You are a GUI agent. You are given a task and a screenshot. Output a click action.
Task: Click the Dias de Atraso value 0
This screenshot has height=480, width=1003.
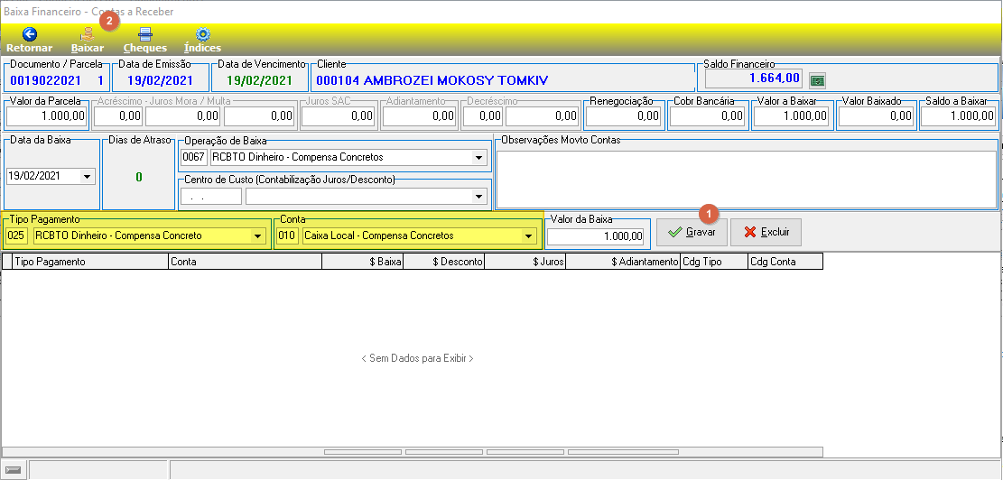(139, 177)
